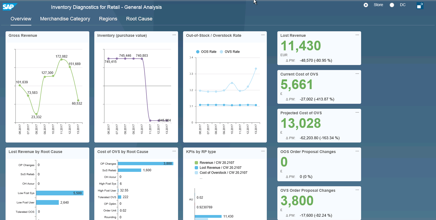Open the Current Cost of OVS ellipsis menu
436x220 pixels.
(357, 74)
